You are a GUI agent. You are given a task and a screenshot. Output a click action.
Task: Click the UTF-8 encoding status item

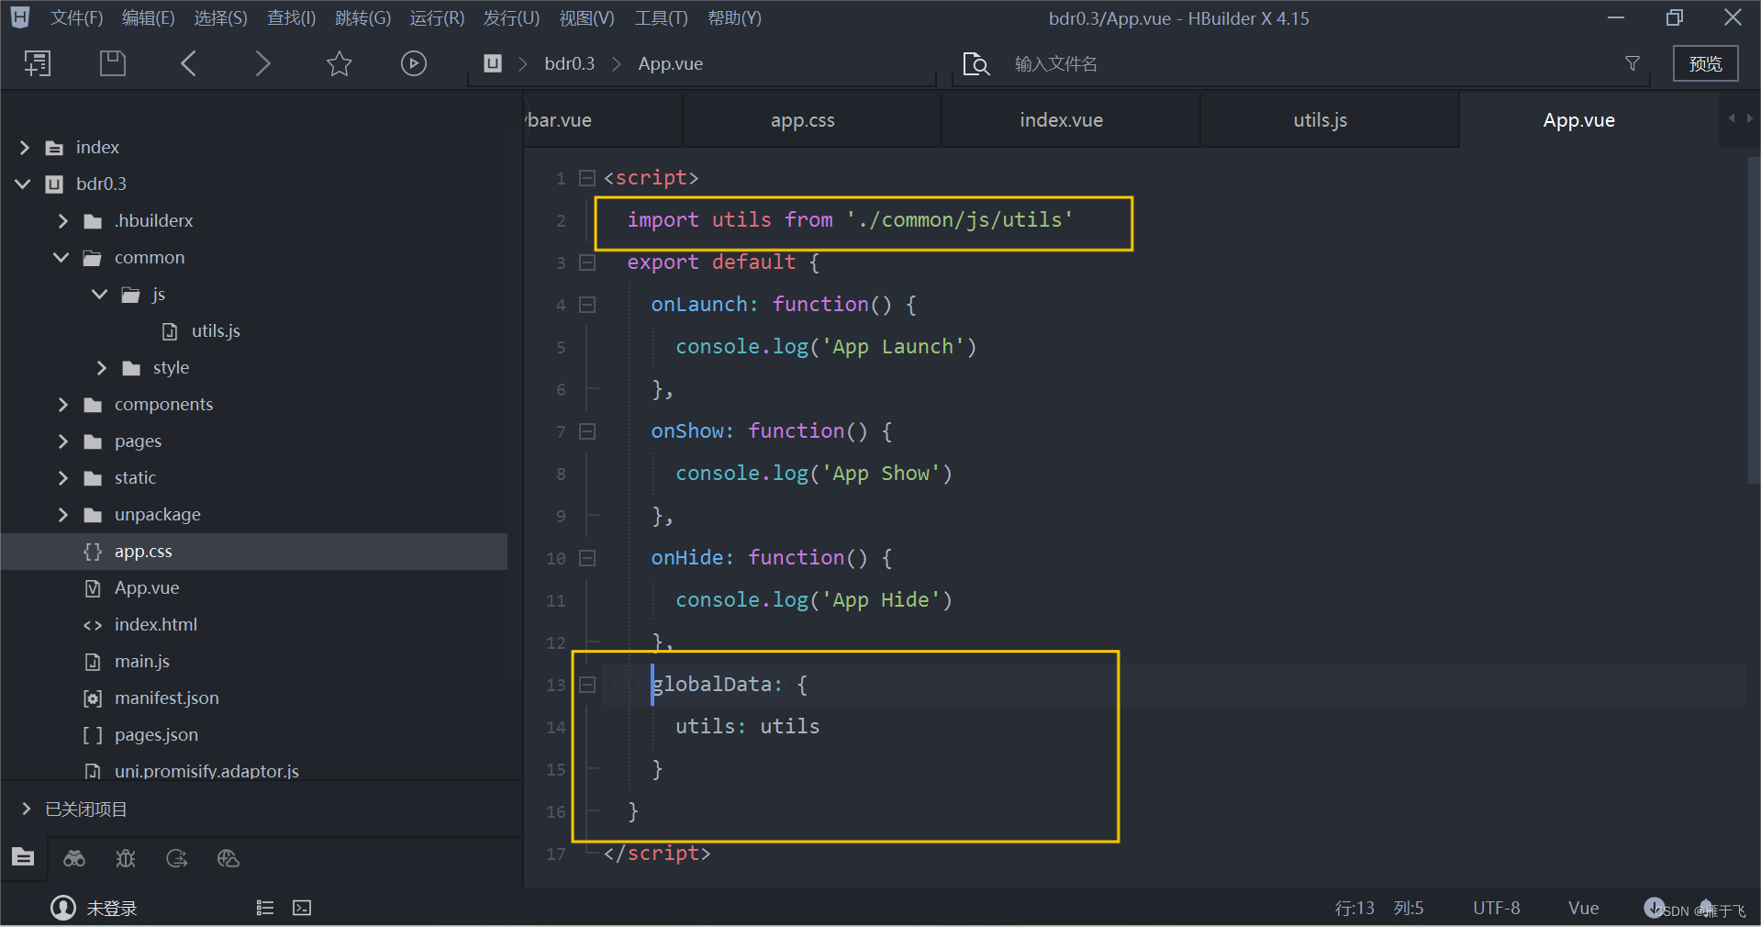1497,908
